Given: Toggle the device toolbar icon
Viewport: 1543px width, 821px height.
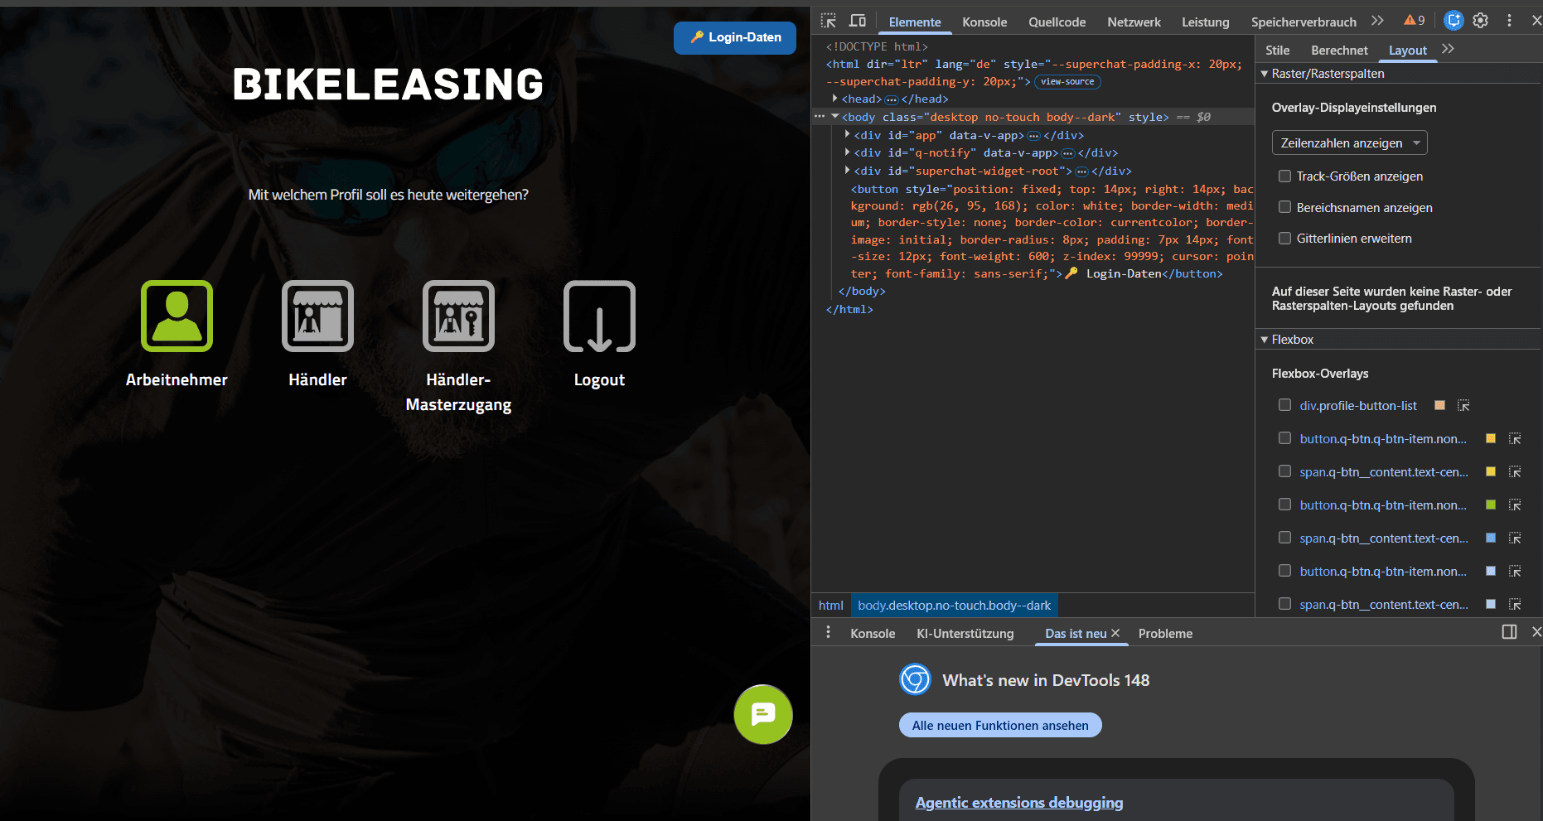Looking at the screenshot, I should [x=858, y=21].
